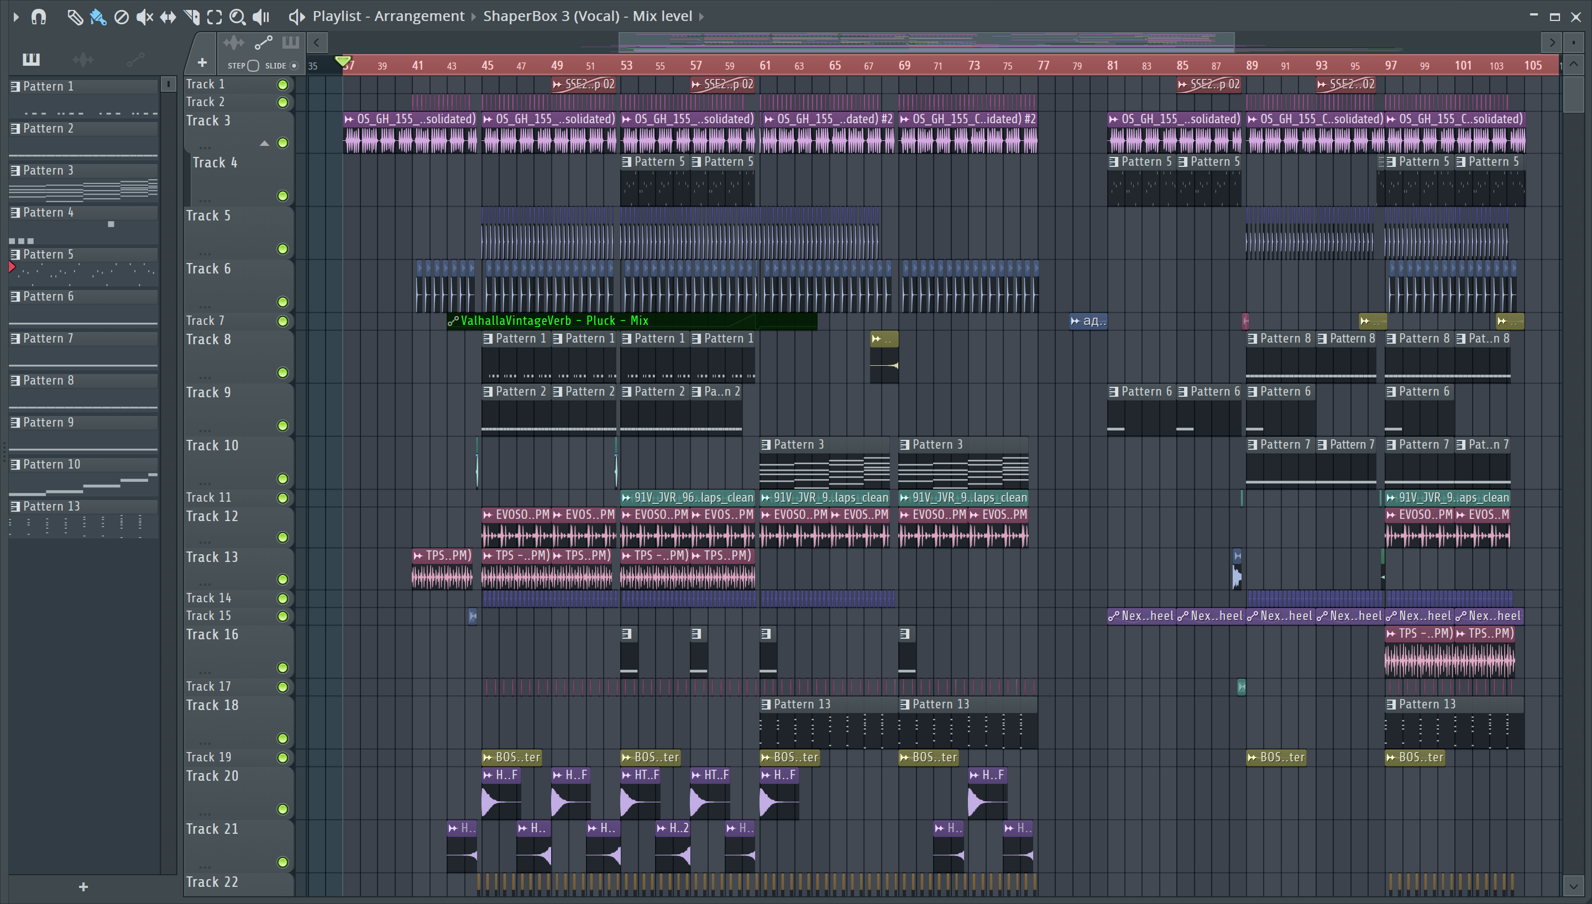1592x904 pixels.
Task: Select the Slip tool
Action: click(x=167, y=17)
